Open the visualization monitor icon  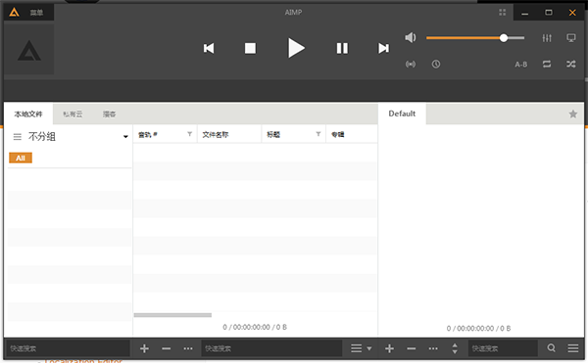(571, 38)
